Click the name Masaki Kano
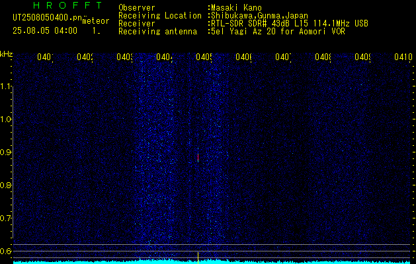 tap(236, 8)
